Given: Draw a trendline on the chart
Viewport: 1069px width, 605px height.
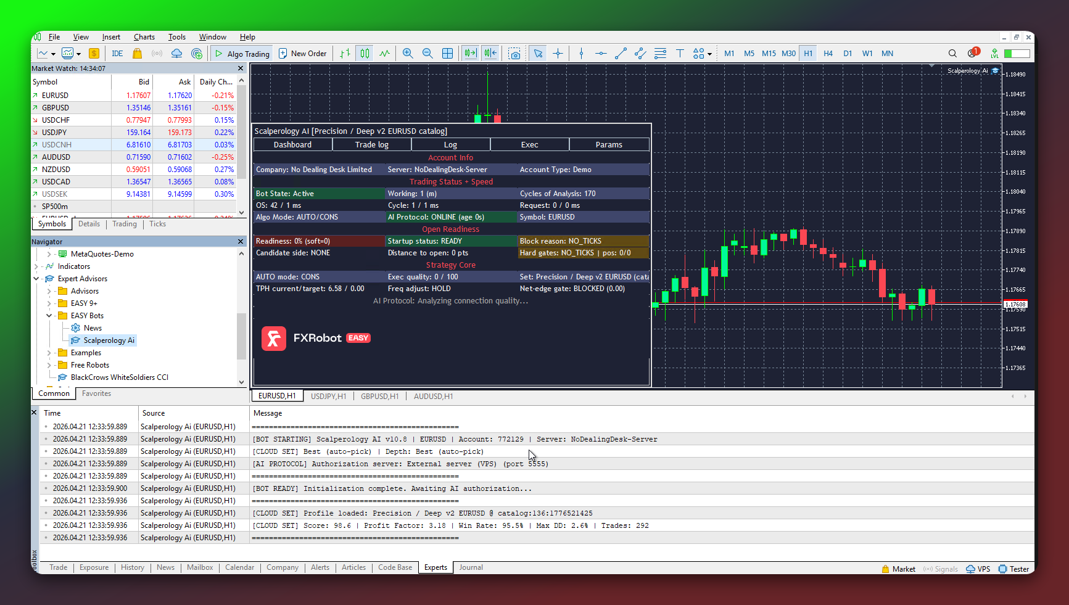Looking at the screenshot, I should [621, 53].
